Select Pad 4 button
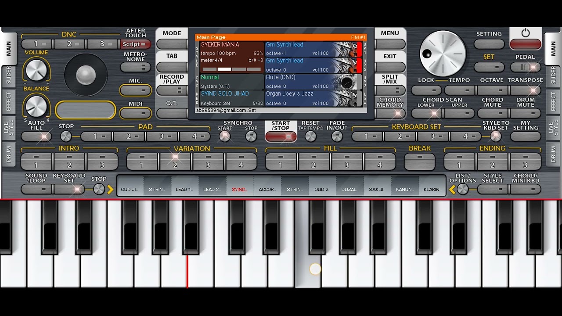Image resolution: width=562 pixels, height=316 pixels. (195, 136)
